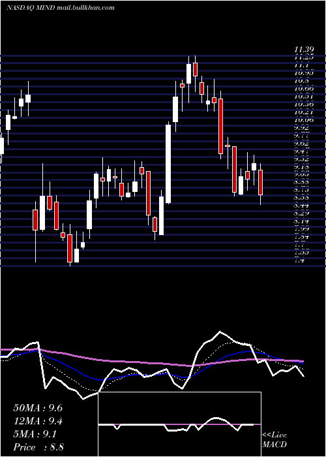
Task: Click the 10.21 price axis label
Action: click(x=304, y=112)
